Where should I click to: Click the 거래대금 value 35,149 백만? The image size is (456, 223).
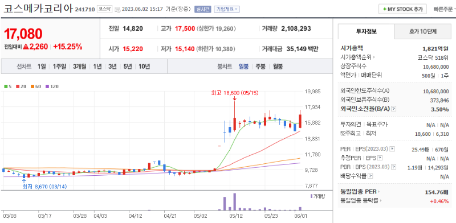[302, 49]
